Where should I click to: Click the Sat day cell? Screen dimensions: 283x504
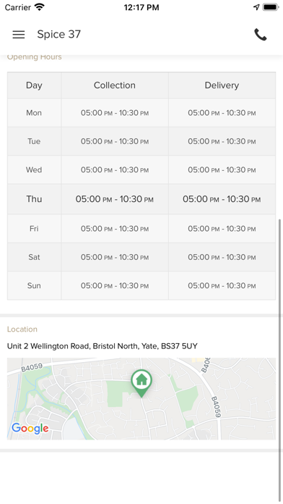34,257
